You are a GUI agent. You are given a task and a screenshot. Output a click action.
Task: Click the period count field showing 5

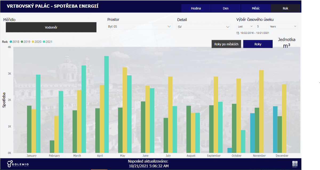261,26
